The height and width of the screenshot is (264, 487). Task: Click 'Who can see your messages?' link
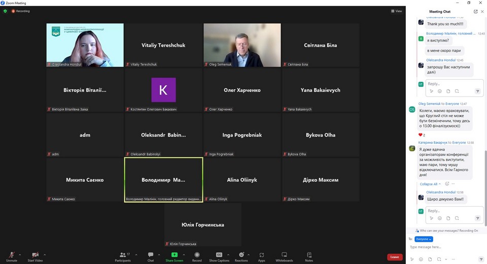pos(440,230)
